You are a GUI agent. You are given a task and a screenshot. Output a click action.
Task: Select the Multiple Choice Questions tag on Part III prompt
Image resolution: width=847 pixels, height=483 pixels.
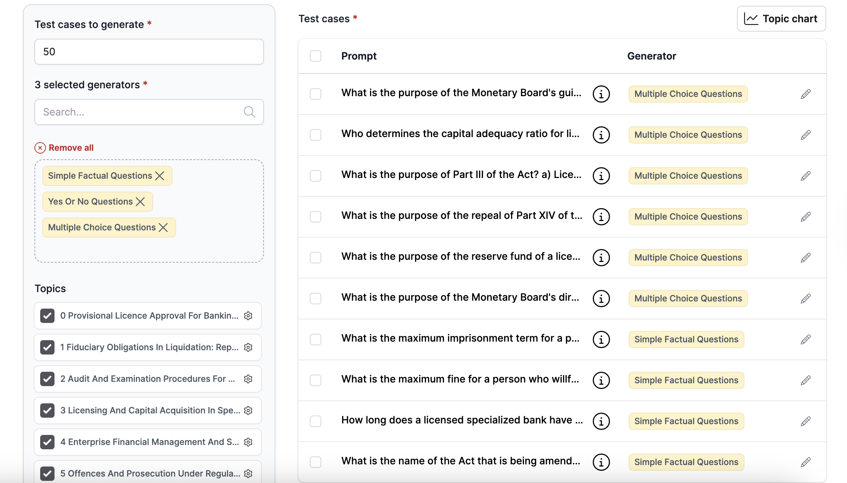click(x=687, y=175)
